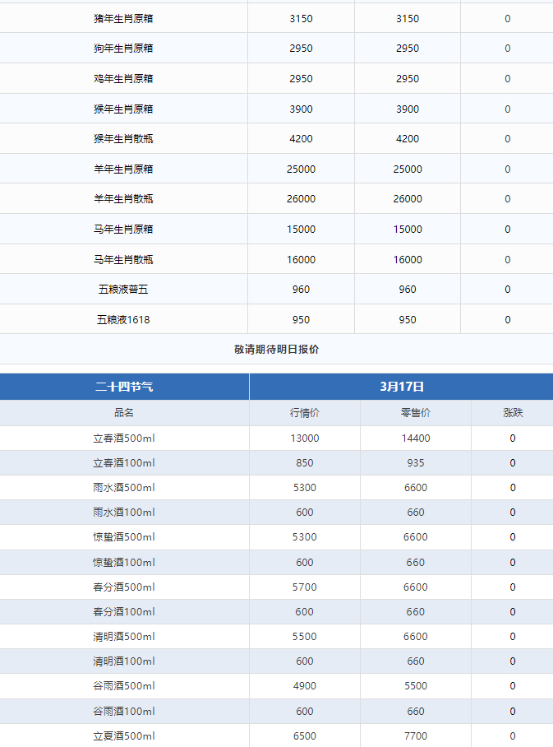Click 7700 retail price of 立夏酒500ml
The width and height of the screenshot is (553, 747).
click(x=416, y=736)
